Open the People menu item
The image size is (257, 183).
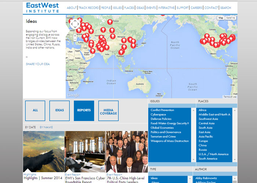[x=106, y=8]
